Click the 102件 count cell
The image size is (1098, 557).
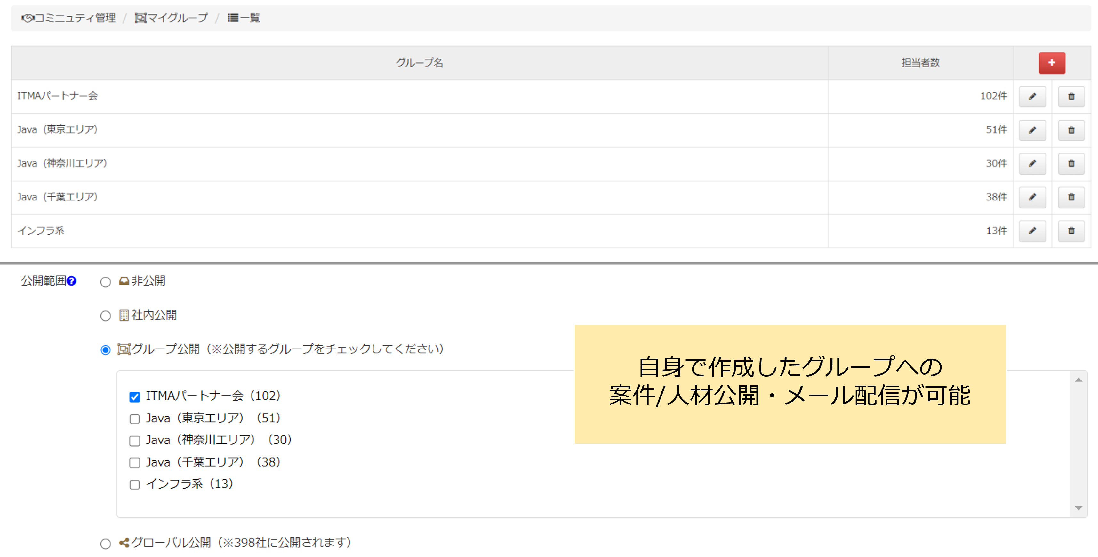pos(921,96)
